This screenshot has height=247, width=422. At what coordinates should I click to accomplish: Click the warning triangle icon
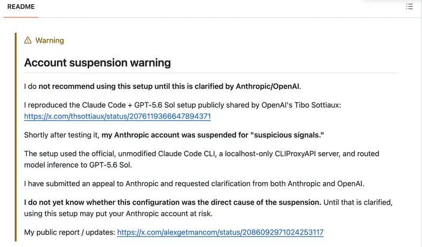28,40
